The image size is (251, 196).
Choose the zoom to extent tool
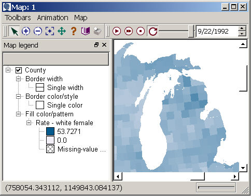(50, 31)
